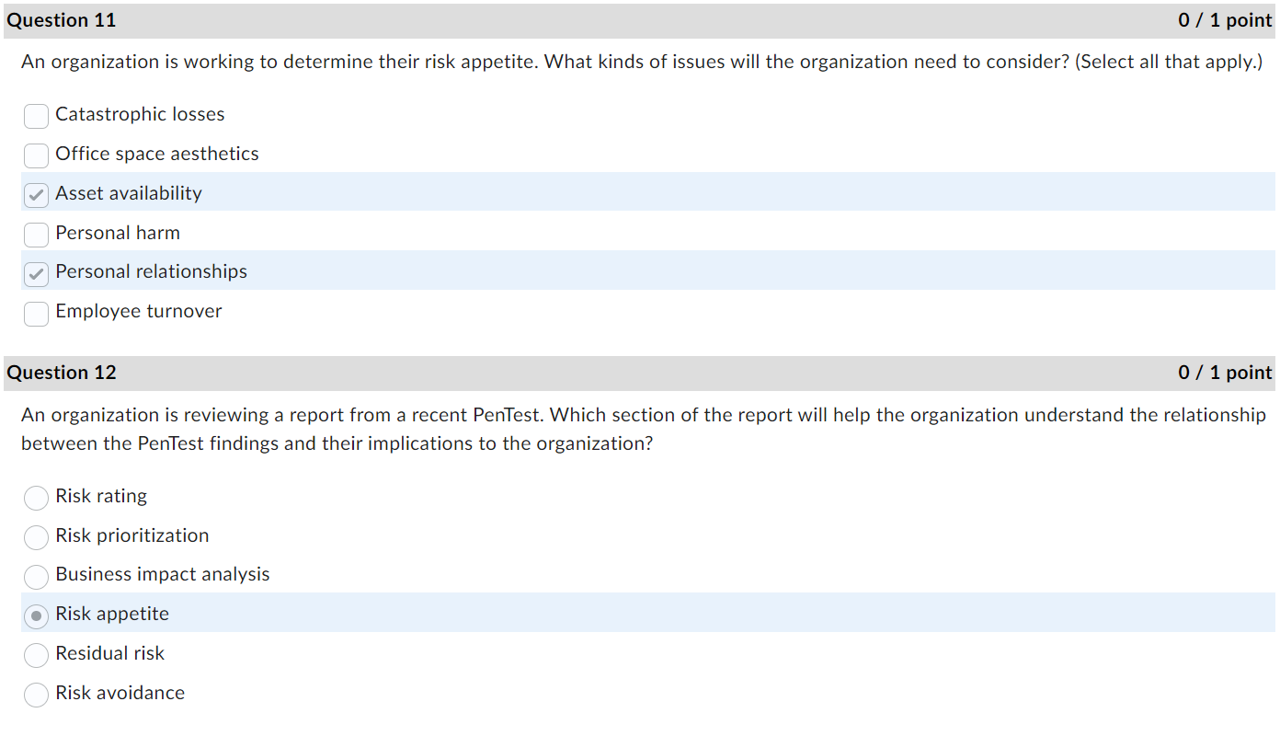Click the Catastrophic losses label text
This screenshot has height=736, width=1280.
(x=139, y=114)
